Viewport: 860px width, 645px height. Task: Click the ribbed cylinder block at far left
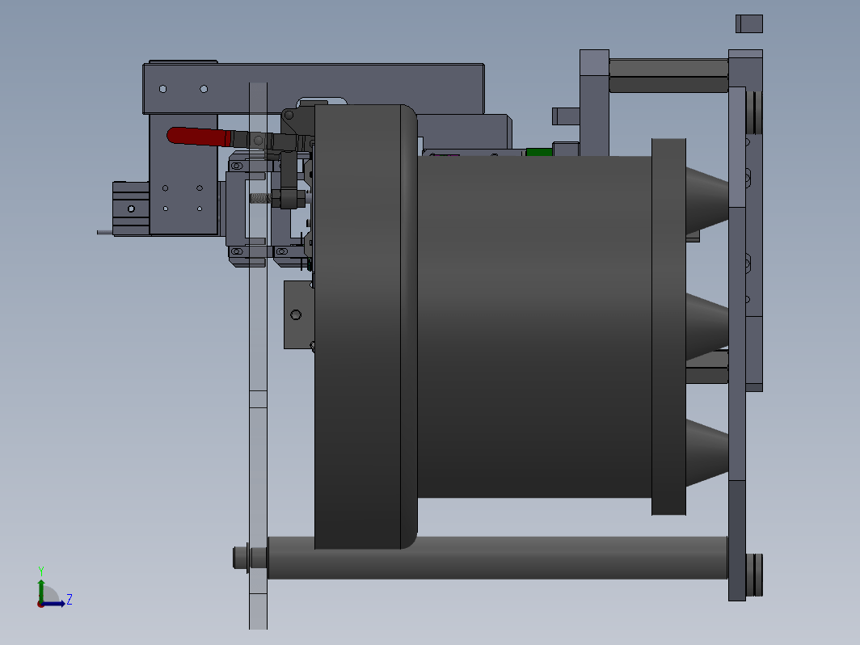pos(131,209)
